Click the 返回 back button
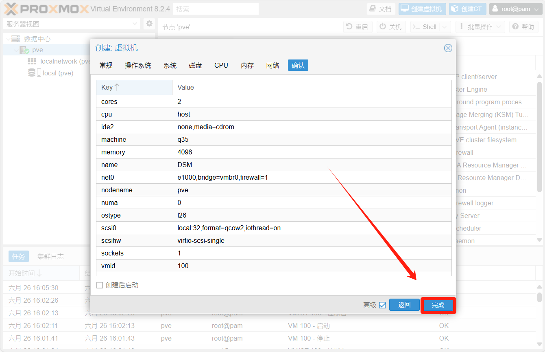Image resolution: width=545 pixels, height=352 pixels. click(404, 305)
